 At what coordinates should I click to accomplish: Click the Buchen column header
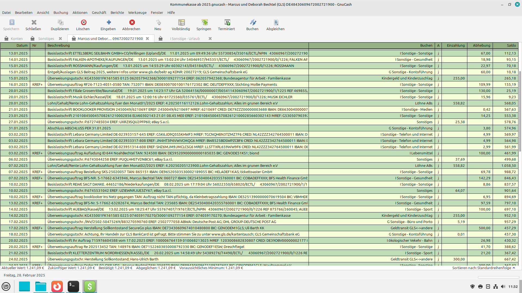372,46
